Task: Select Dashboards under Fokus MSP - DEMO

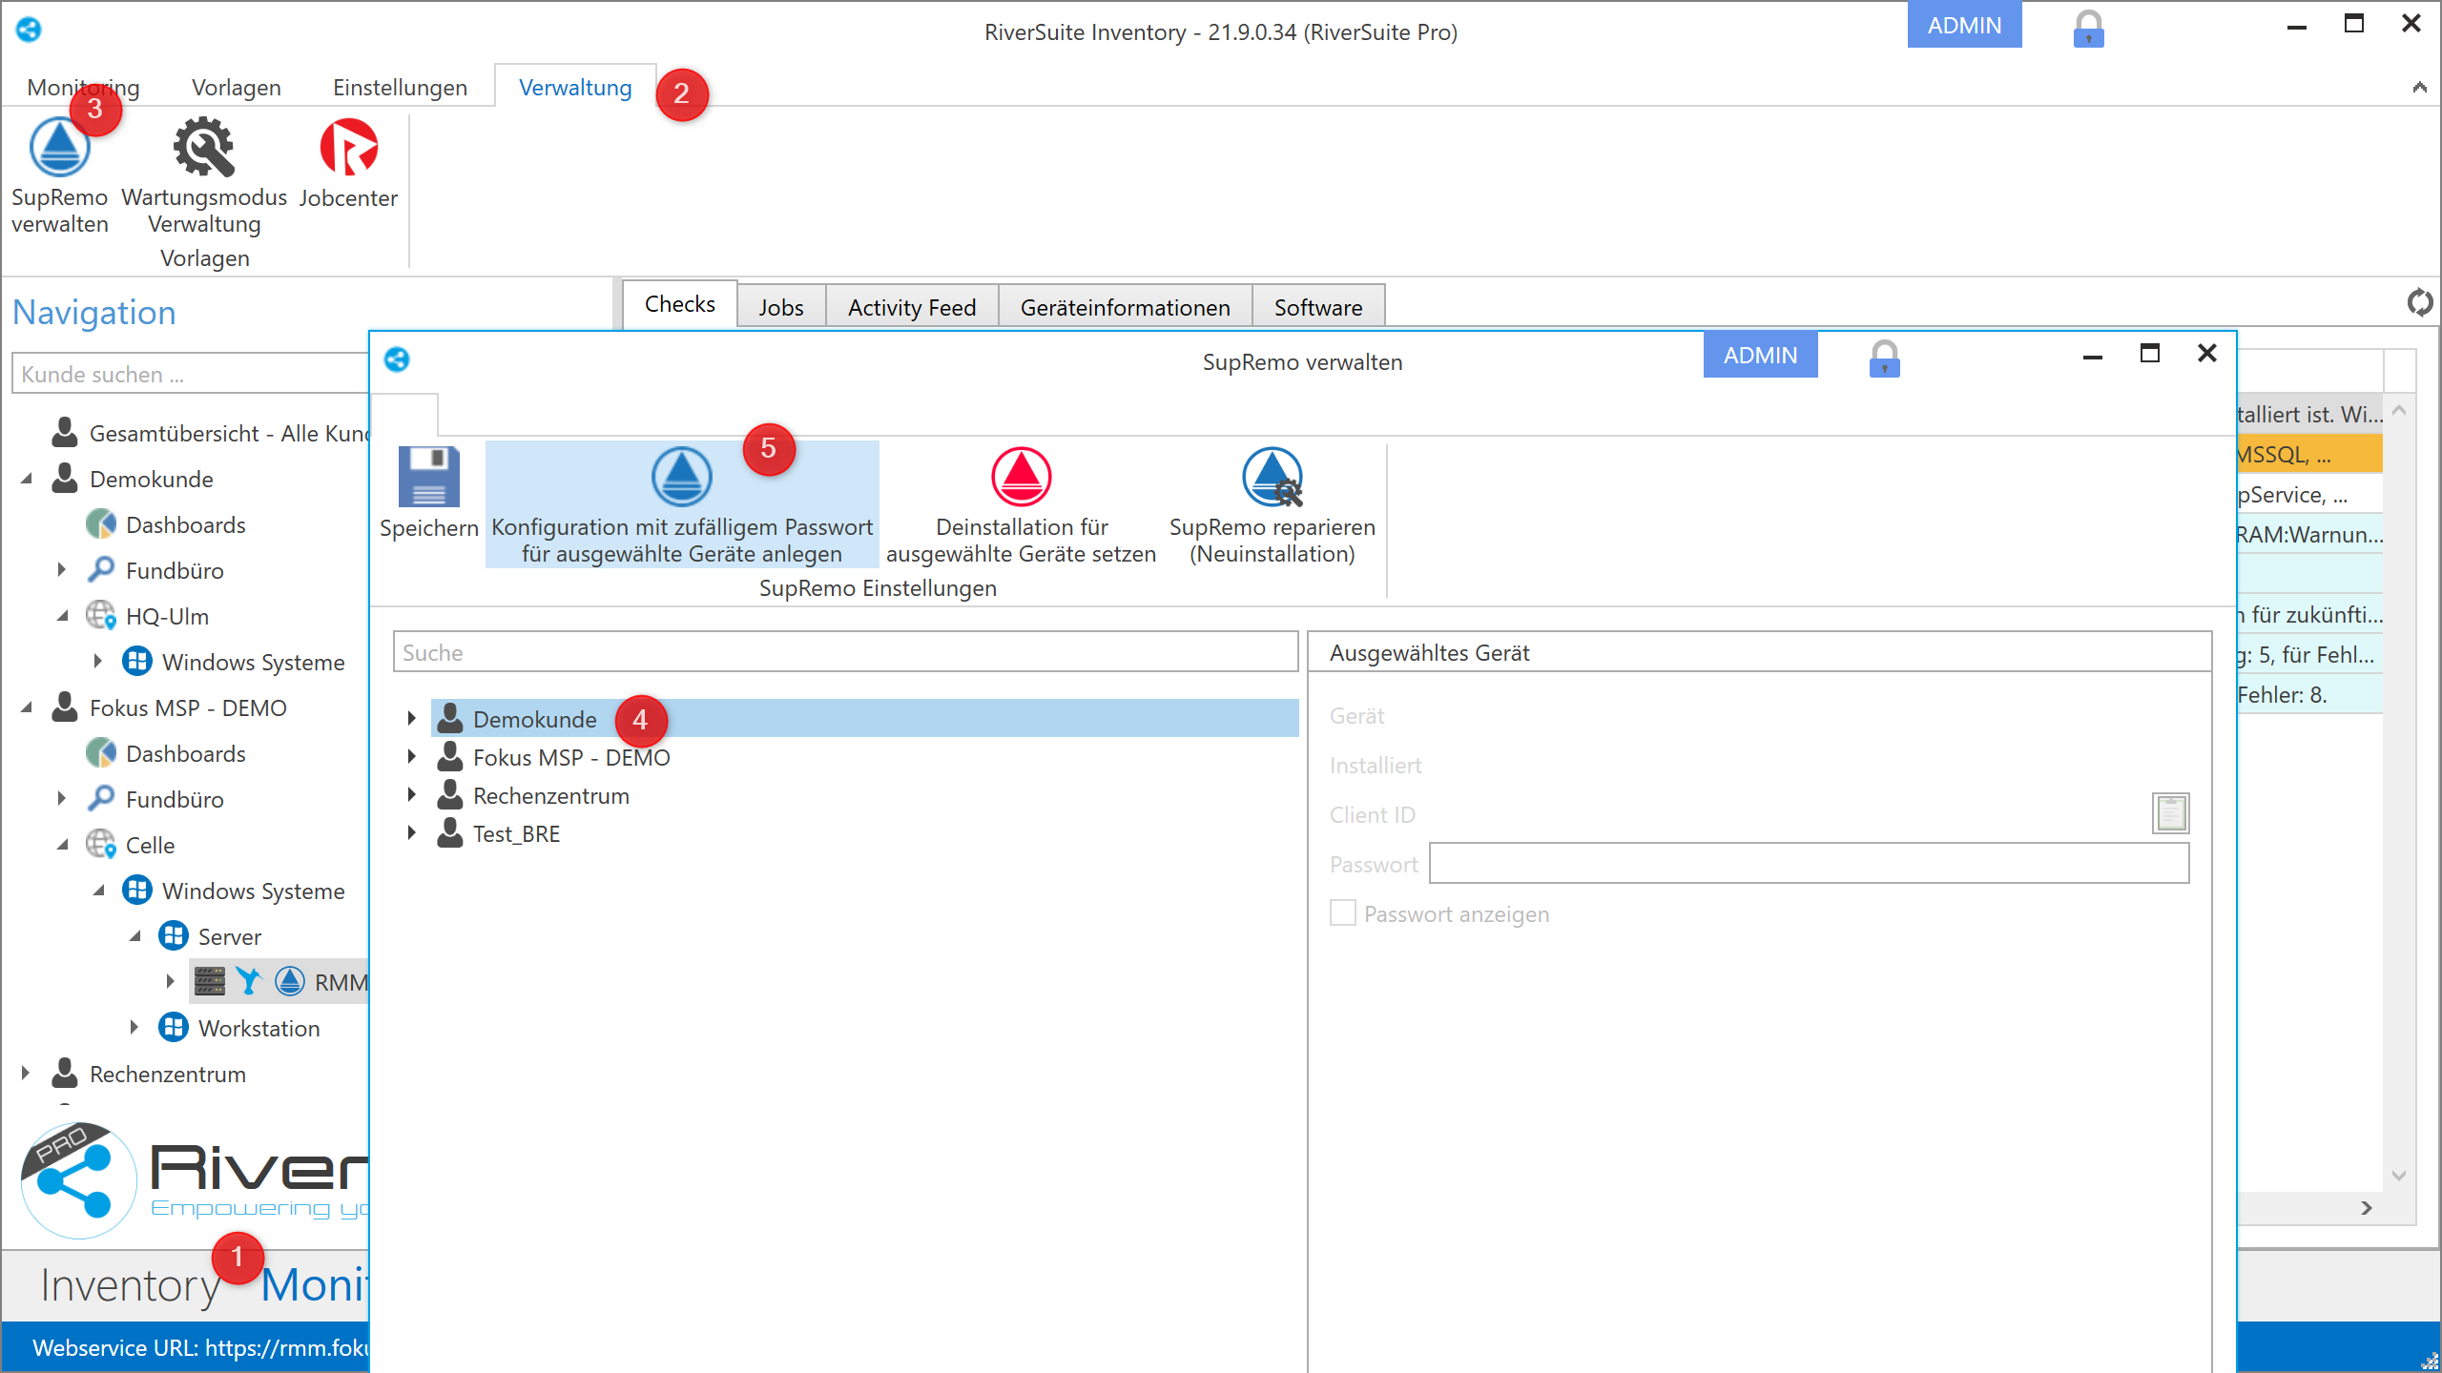Action: (185, 754)
